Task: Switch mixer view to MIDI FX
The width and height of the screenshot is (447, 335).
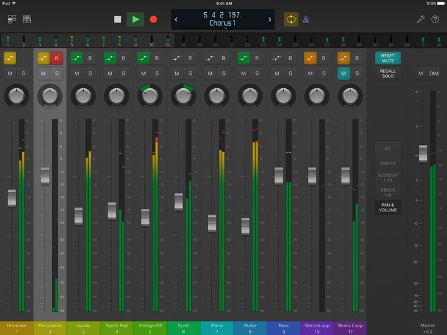Action: point(388,164)
